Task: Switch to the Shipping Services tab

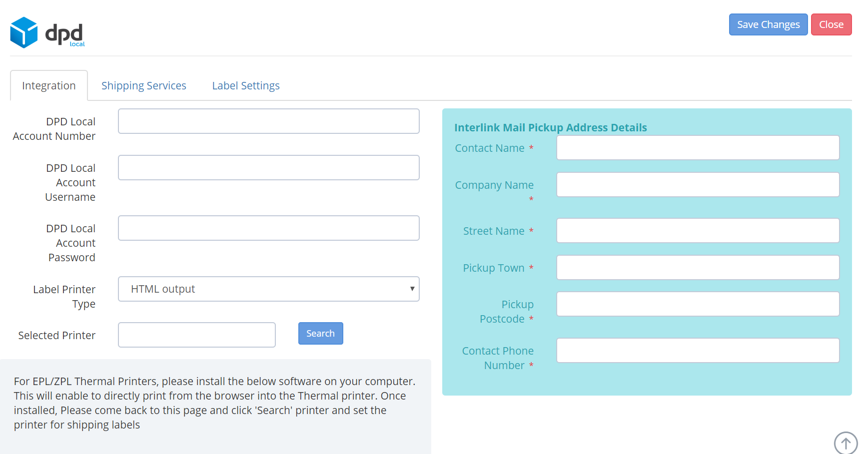Action: 144,85
